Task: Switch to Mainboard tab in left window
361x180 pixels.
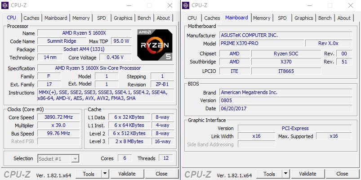Action: click(x=56, y=18)
